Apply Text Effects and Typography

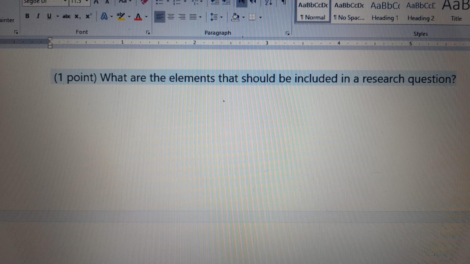[104, 16]
